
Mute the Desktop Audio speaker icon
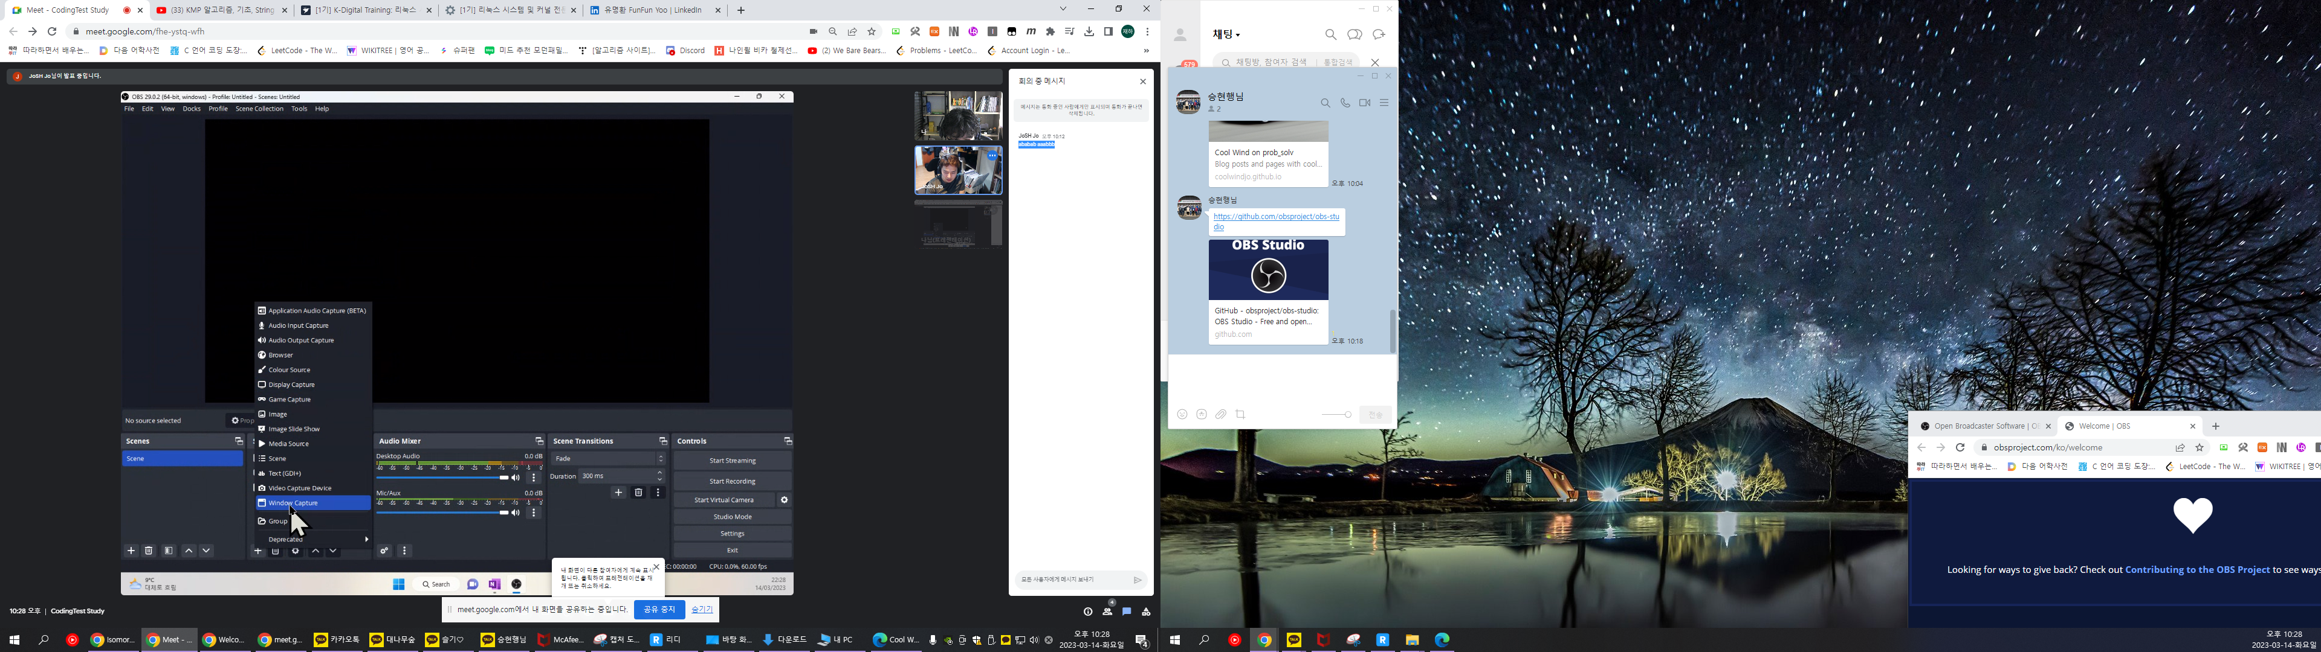(x=516, y=478)
